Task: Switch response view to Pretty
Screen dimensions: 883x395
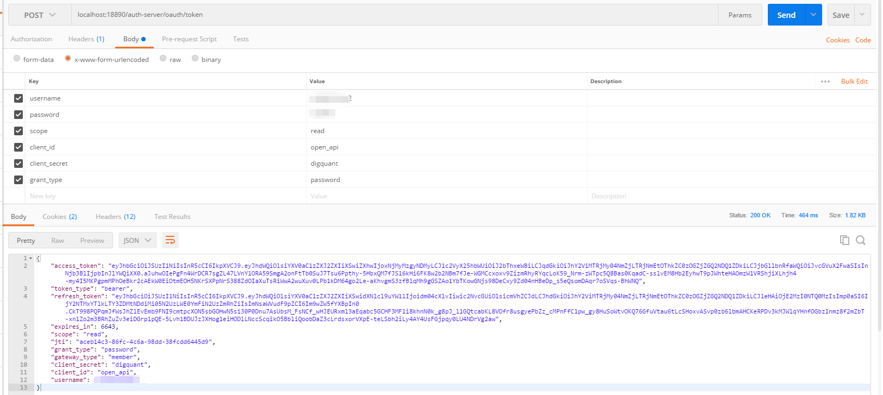Action: [x=26, y=240]
